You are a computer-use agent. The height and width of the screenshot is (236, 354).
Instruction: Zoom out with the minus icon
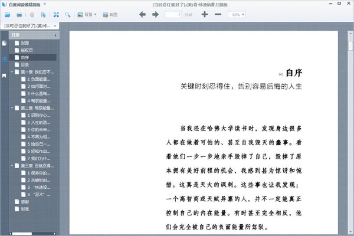point(218,14)
